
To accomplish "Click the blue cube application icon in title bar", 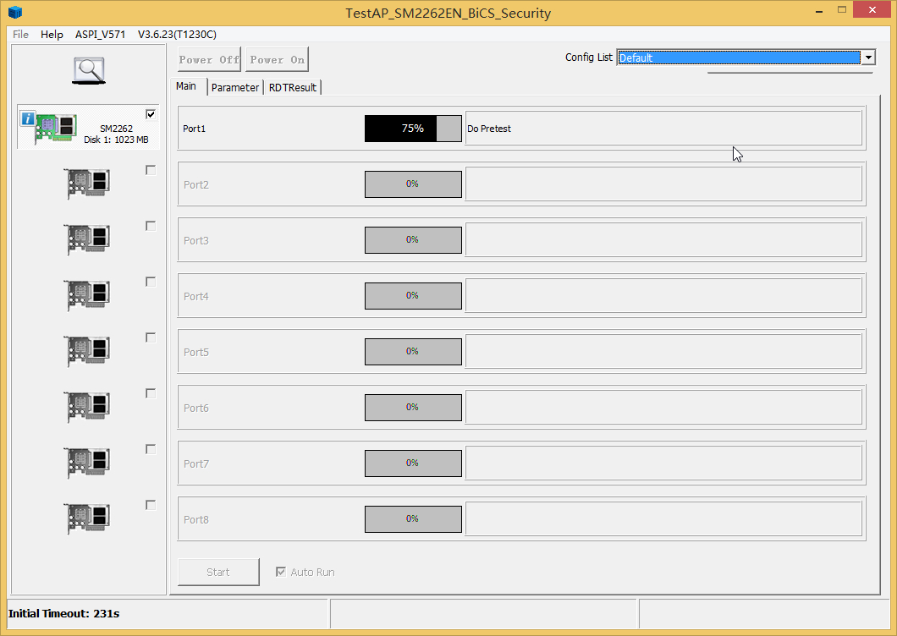I will (14, 13).
